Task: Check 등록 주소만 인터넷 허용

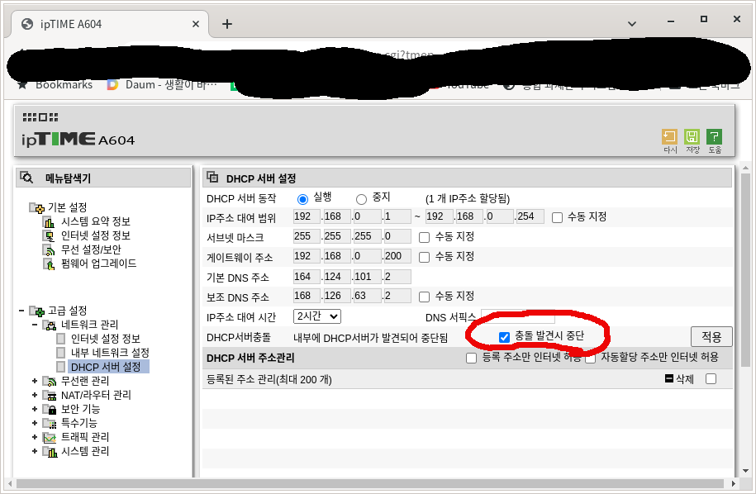Action: click(472, 358)
